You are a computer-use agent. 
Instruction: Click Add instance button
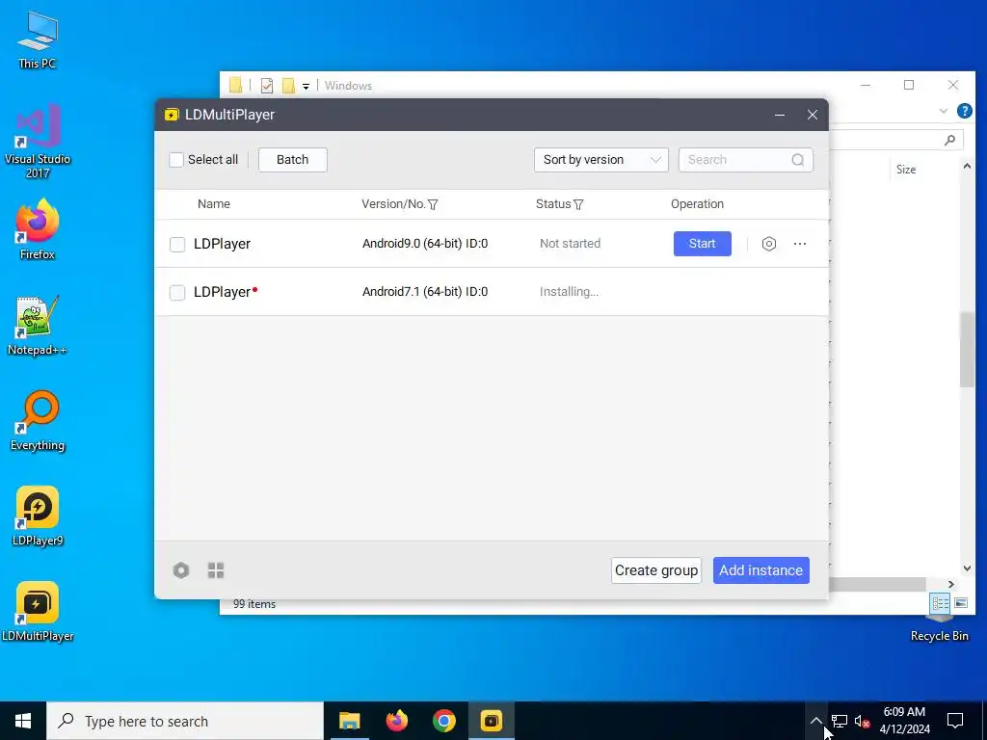[x=761, y=570]
